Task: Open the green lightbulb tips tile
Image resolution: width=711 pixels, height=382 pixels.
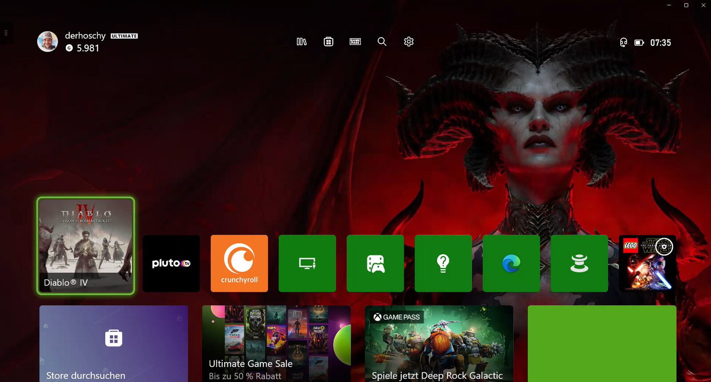Action: pos(443,264)
